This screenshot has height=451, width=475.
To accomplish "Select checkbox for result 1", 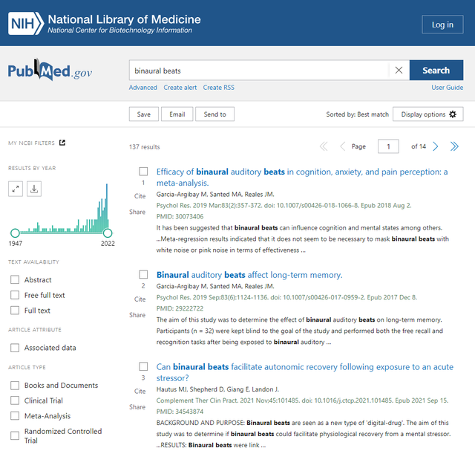I will coord(143,172).
